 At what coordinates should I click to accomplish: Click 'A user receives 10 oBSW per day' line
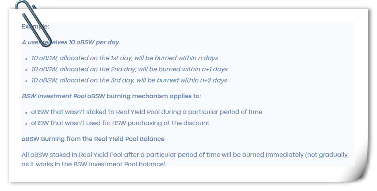click(71, 42)
